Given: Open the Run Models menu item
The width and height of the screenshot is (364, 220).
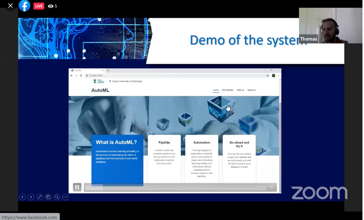Looking at the screenshot, I should pyautogui.click(x=227, y=90).
